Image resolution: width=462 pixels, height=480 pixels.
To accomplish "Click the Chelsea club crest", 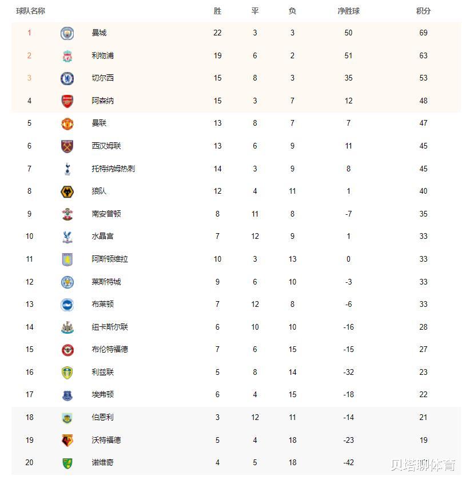I will point(67,78).
